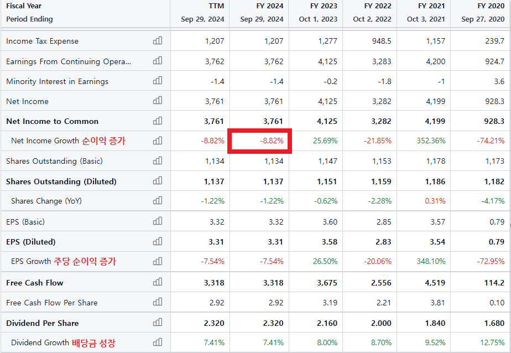Click the 3.81 Free Cash Flow Per Share value

pyautogui.click(x=437, y=303)
